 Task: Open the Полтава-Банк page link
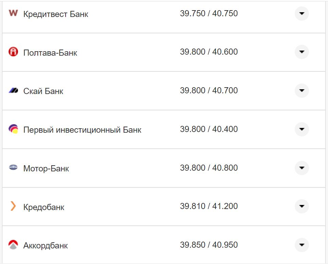[50, 53]
